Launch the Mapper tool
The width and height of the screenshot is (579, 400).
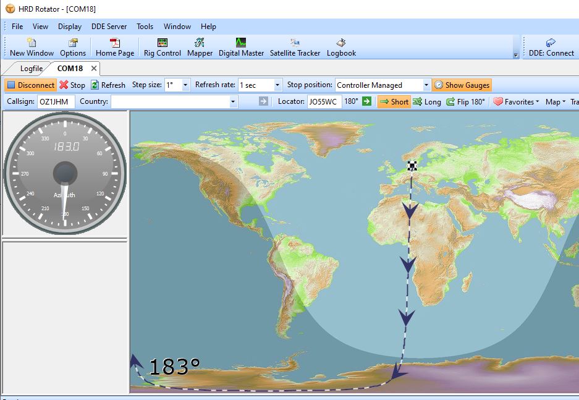click(x=200, y=47)
